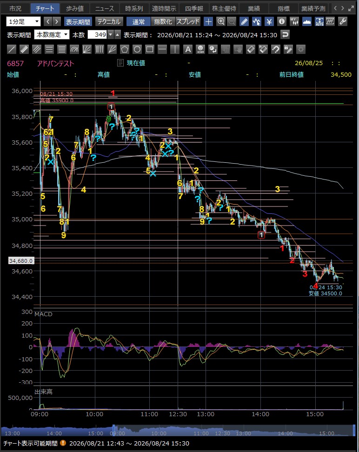
Task: Click the 34,680.0 price marker label
Action: pos(21,260)
